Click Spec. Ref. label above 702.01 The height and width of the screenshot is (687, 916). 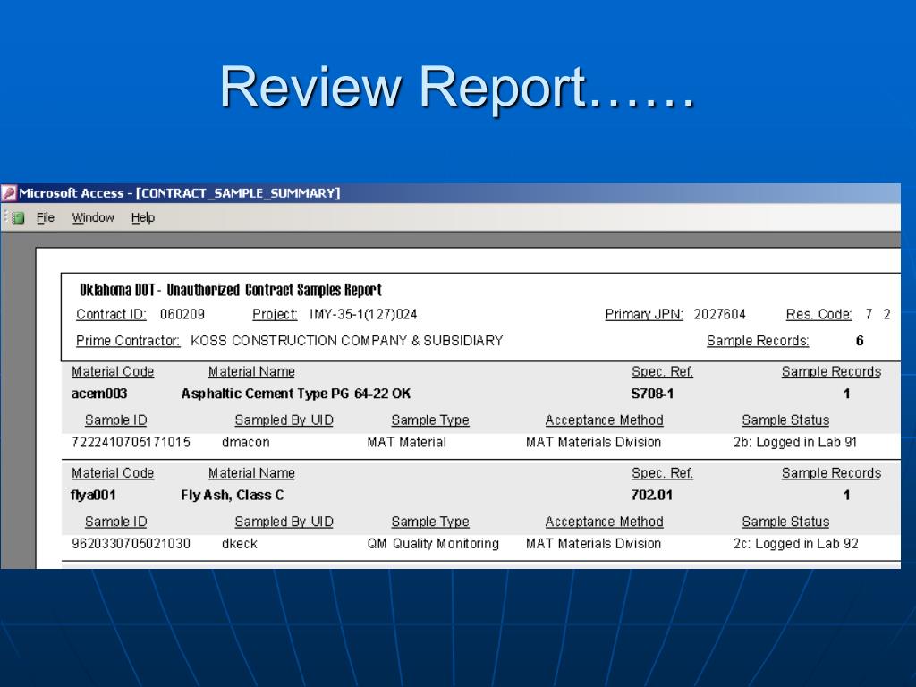point(662,473)
